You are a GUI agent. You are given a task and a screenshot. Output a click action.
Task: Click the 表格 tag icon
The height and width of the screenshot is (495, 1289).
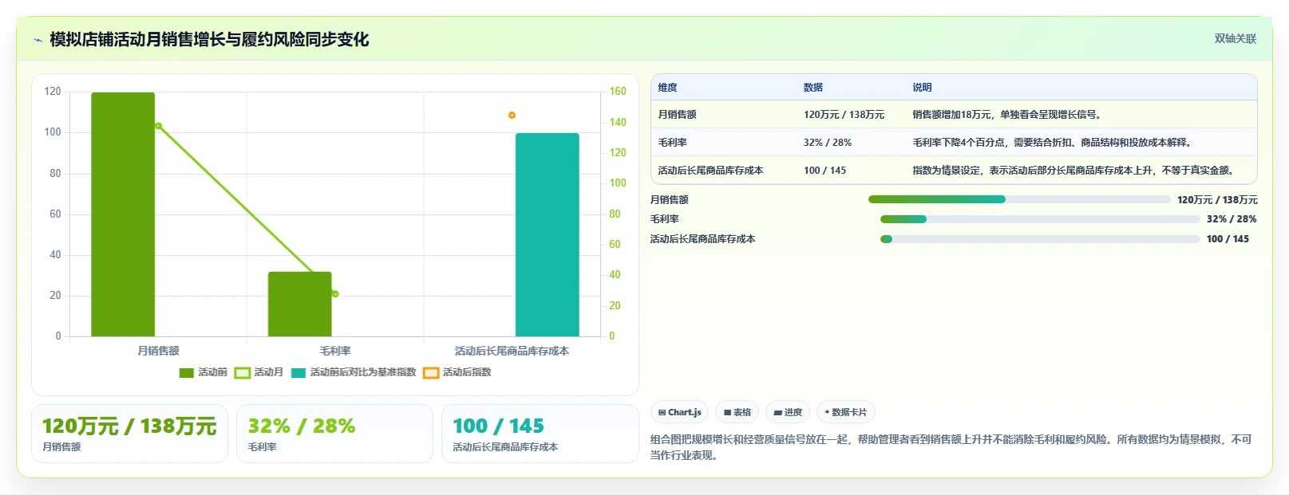click(x=727, y=412)
